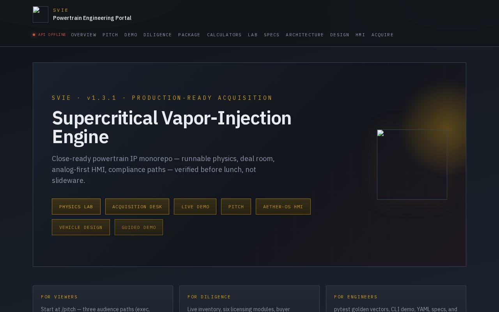Open the Acquire nav item

point(382,35)
